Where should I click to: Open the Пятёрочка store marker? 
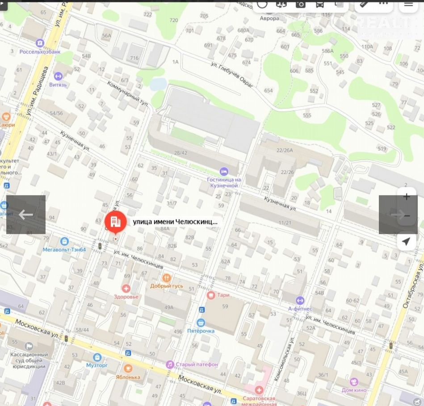click(201, 323)
